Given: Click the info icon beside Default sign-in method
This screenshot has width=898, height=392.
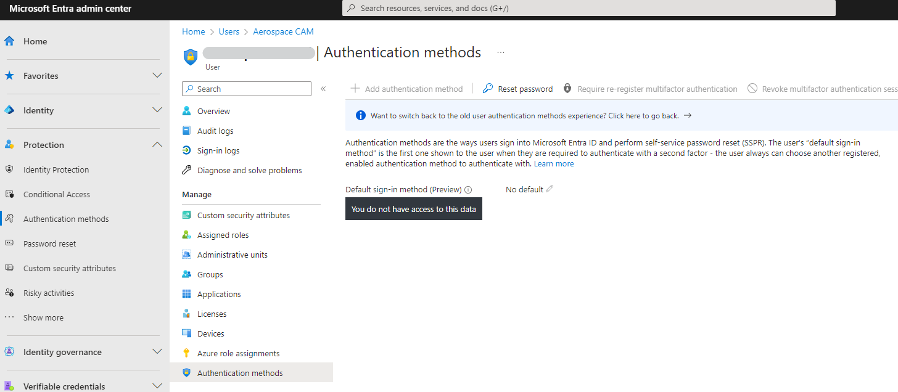Looking at the screenshot, I should pyautogui.click(x=468, y=190).
